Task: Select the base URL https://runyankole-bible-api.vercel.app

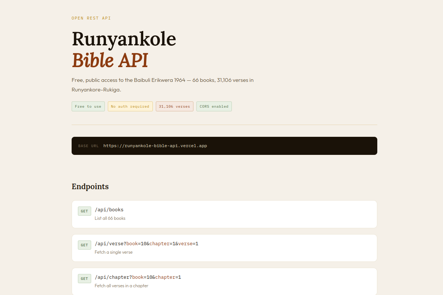Action: coord(155,146)
